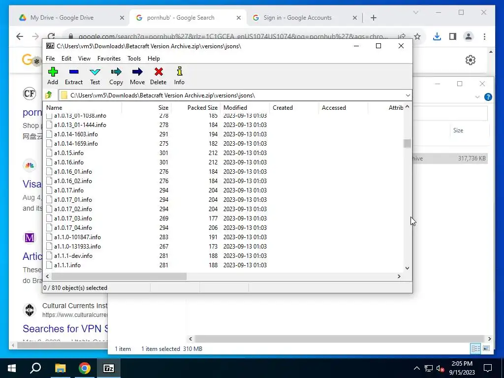The height and width of the screenshot is (378, 504).
Task: Open the File menu in 7-Zip
Action: [x=50, y=59]
